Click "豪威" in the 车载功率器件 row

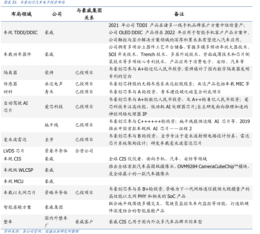[49, 54]
